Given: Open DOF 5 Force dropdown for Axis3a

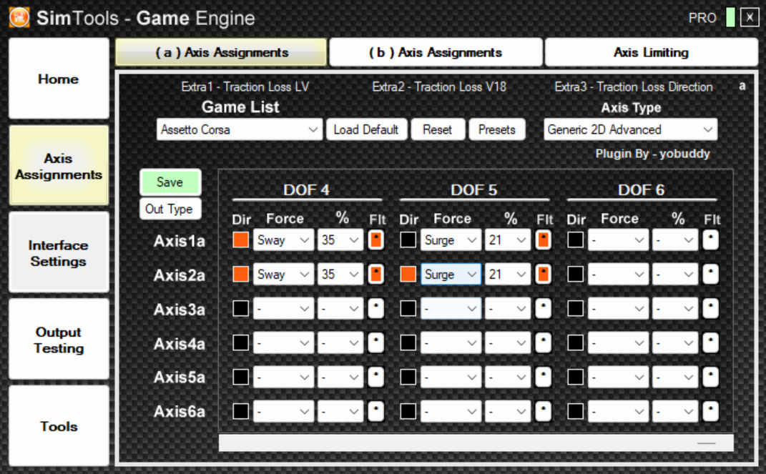Looking at the screenshot, I should click(451, 309).
